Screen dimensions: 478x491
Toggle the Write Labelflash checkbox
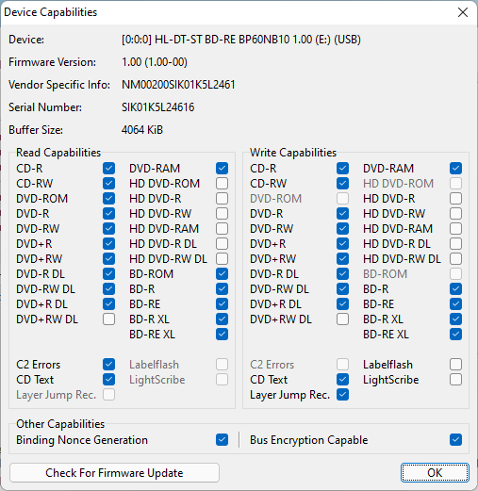point(455,364)
